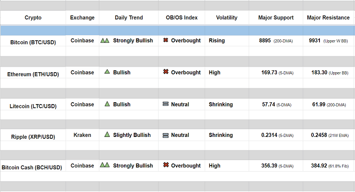Click the red X beside Bitcoin's Overbought

pyautogui.click(x=165, y=41)
